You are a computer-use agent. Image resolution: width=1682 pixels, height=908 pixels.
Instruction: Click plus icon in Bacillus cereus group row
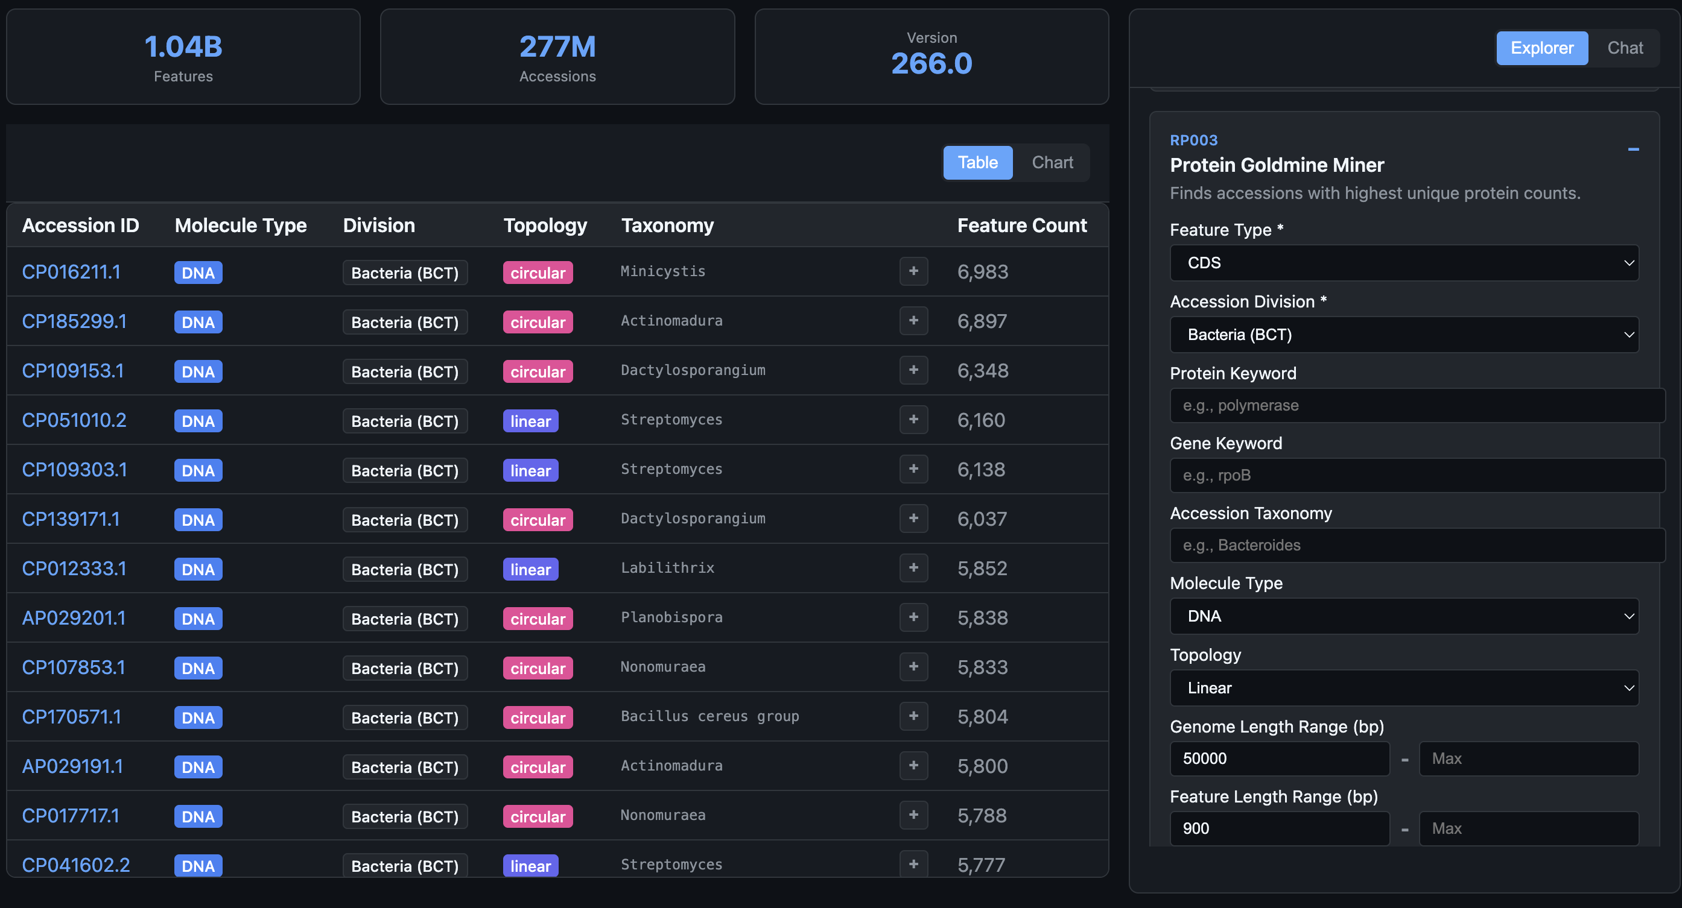(x=913, y=716)
